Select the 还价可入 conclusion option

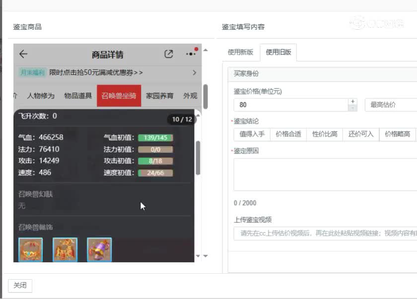click(360, 134)
